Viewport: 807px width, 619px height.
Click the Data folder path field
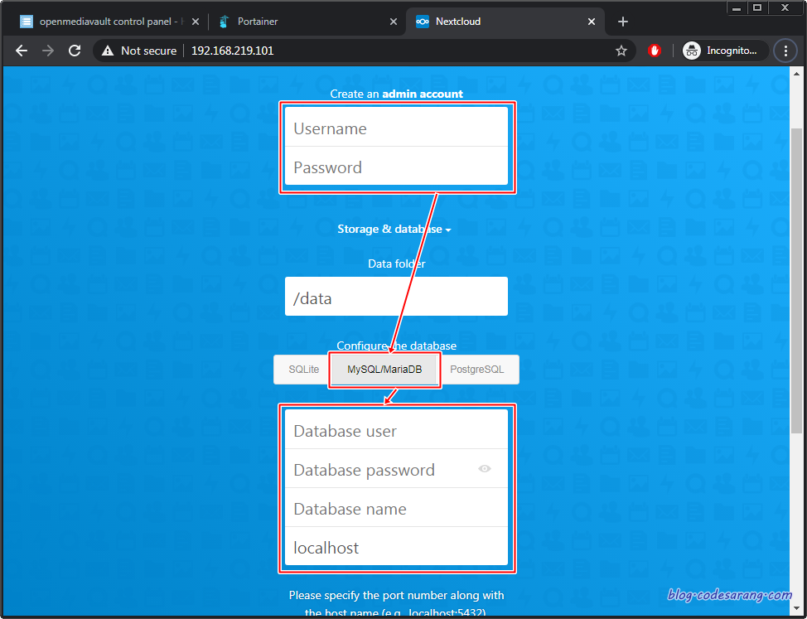coord(396,297)
